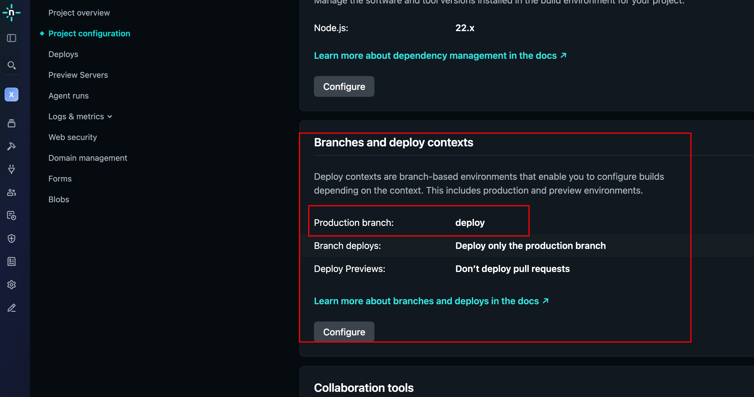Open the stacked projects icon
Screen dimensions: 754x397
tap(12, 123)
